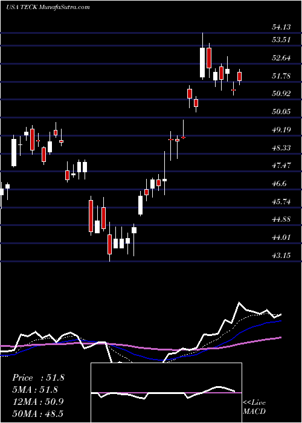Click the 44.88 price axis label
302x423 pixels.
(x=281, y=219)
